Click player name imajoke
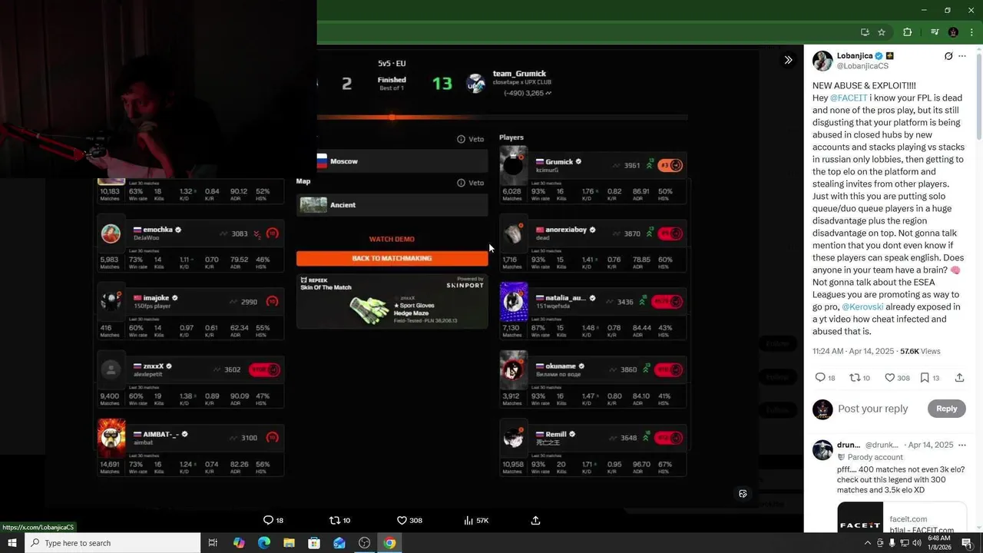The image size is (983, 553). [156, 298]
